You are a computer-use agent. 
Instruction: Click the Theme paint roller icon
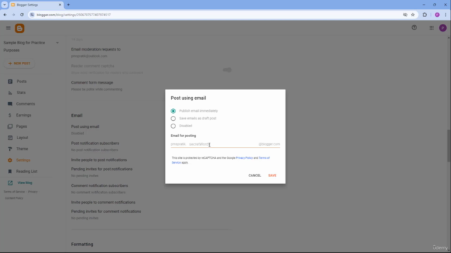point(10,149)
